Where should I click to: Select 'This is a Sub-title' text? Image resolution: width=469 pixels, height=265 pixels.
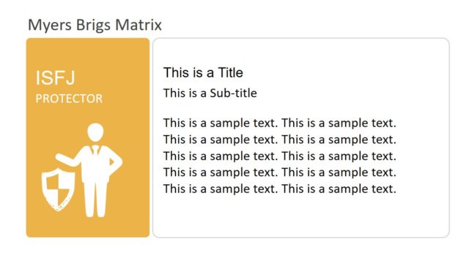210,93
